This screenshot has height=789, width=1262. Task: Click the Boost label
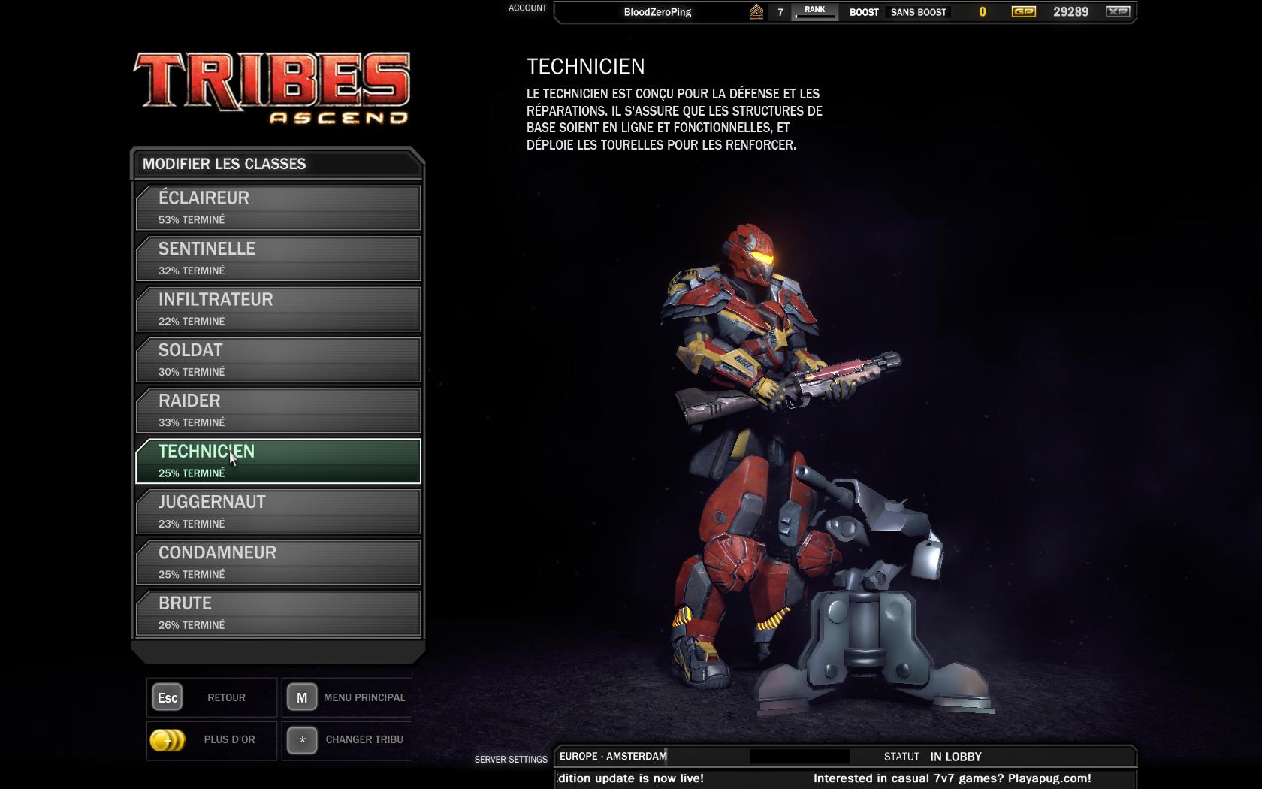coord(864,12)
